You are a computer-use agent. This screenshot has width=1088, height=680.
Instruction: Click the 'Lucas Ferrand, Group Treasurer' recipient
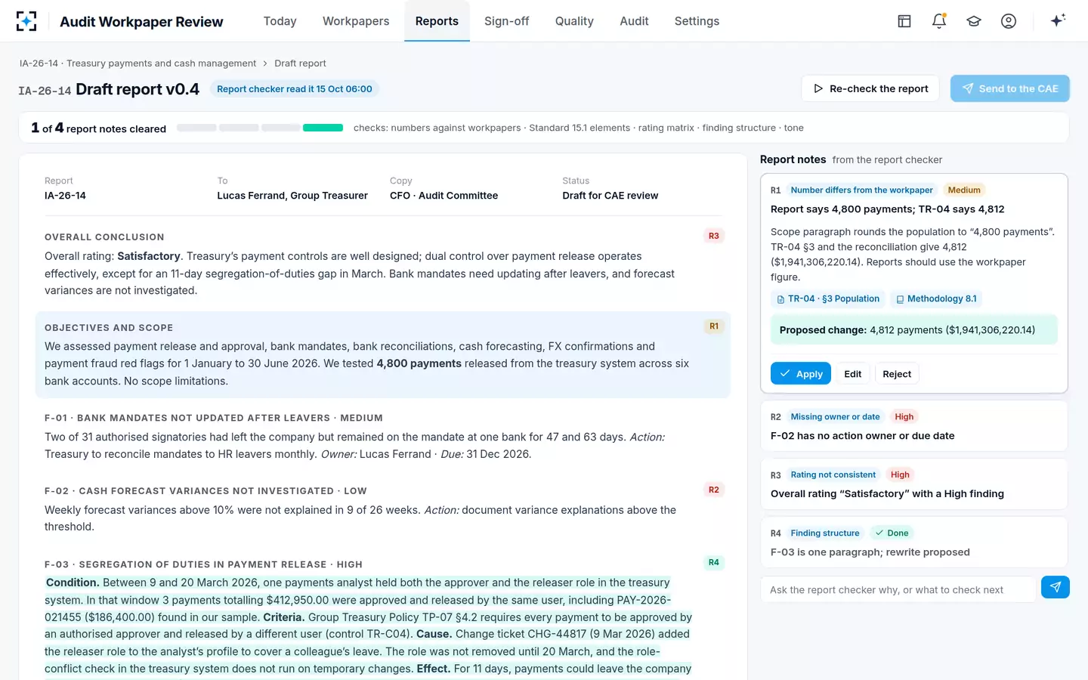click(292, 196)
